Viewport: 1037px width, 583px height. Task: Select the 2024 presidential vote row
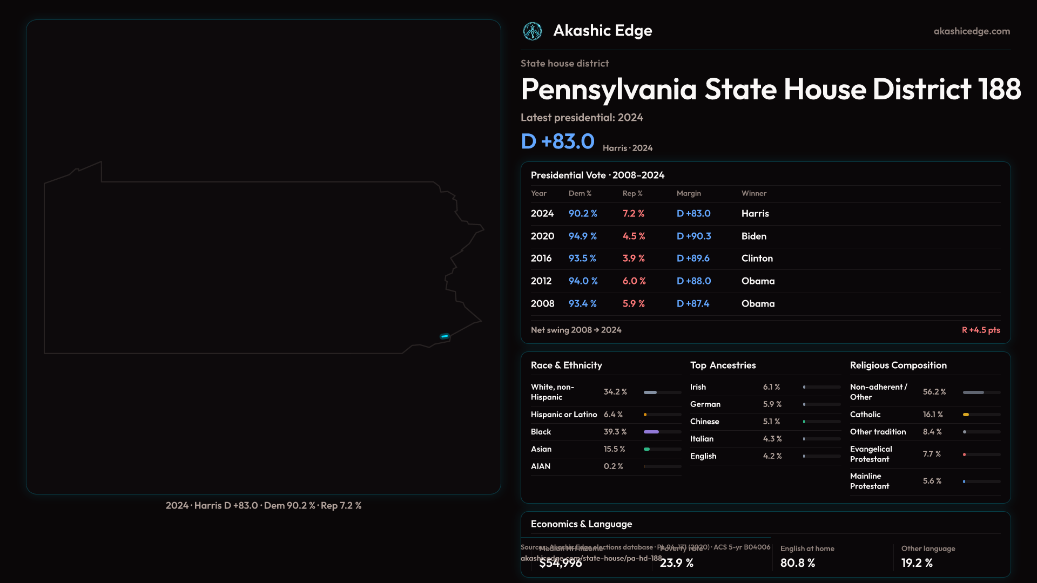click(765, 214)
